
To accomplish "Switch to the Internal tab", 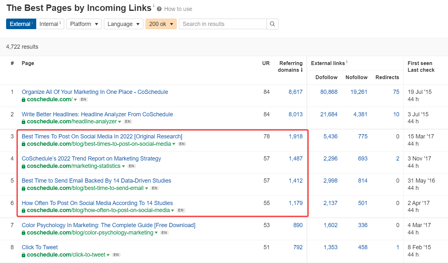I will (x=50, y=24).
